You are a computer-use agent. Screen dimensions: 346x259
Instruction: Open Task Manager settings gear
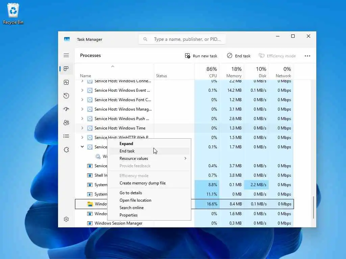(x=66, y=219)
